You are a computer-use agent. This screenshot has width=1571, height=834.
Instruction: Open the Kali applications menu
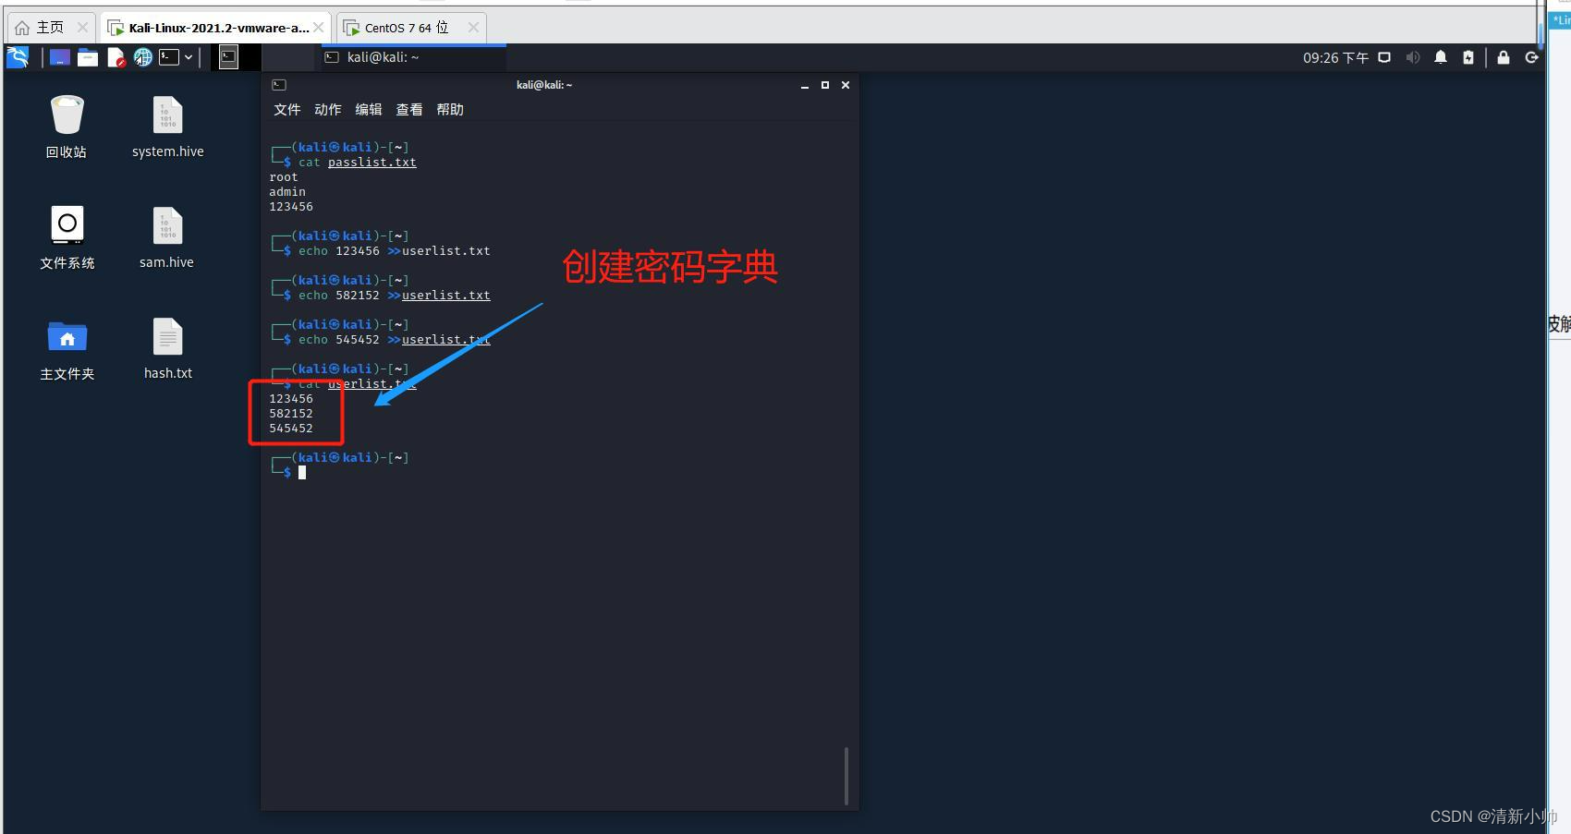tap(17, 56)
